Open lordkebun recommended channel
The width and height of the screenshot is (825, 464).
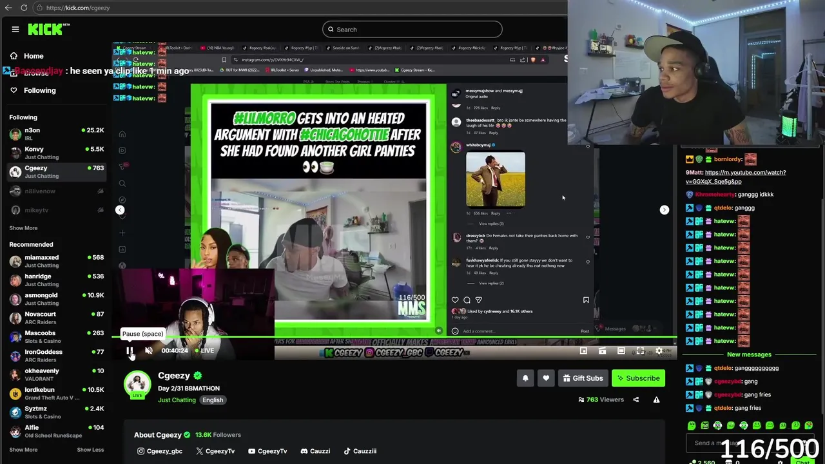coord(57,394)
